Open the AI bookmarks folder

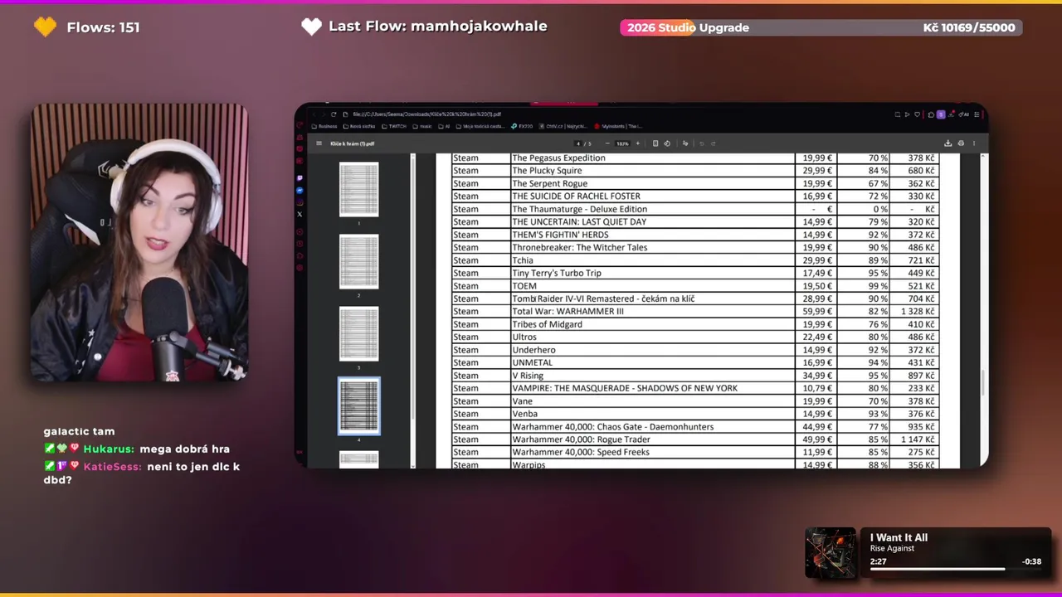tap(444, 126)
